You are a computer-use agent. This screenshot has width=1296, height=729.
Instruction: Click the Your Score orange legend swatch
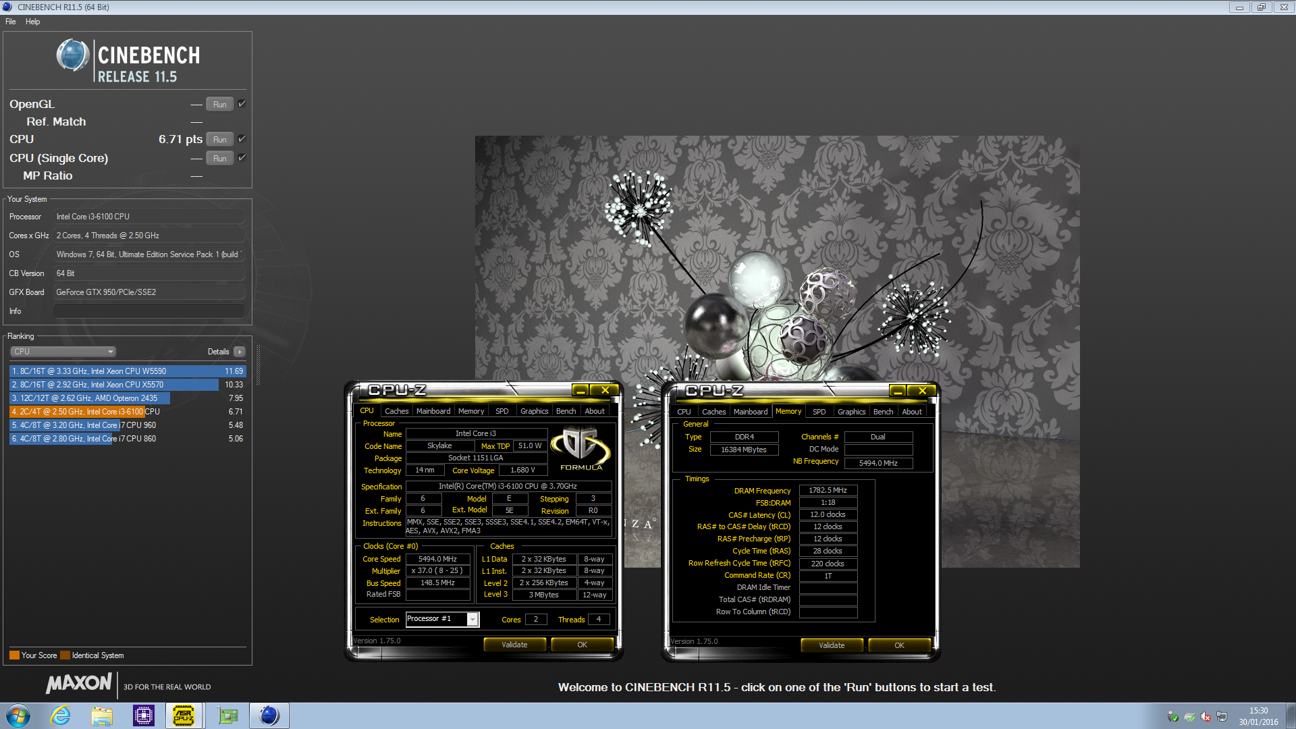pyautogui.click(x=14, y=655)
